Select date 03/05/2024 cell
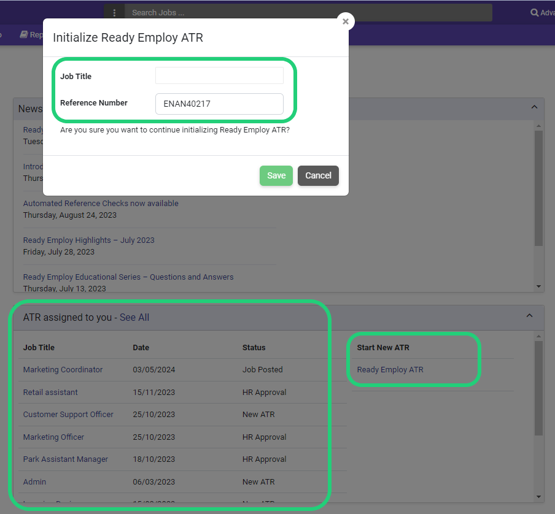The width and height of the screenshot is (555, 514). coord(154,369)
